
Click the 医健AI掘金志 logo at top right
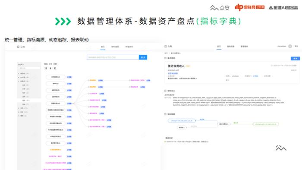tap(283, 8)
